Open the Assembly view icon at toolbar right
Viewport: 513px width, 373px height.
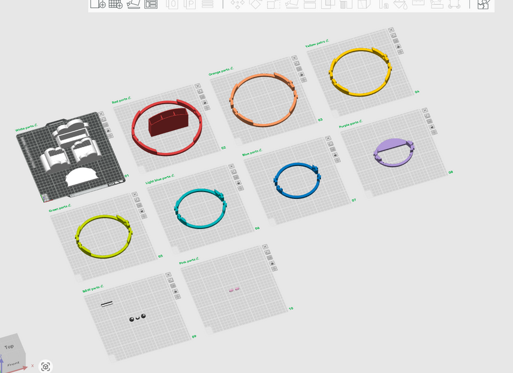482,4
